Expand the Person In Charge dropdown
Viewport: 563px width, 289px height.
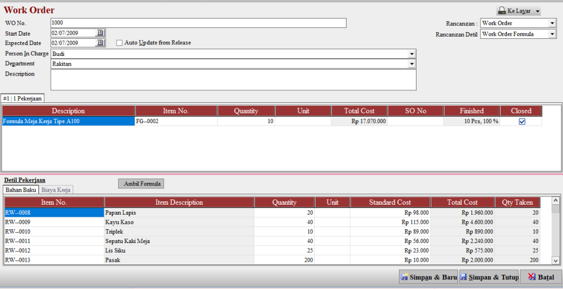pyautogui.click(x=412, y=54)
